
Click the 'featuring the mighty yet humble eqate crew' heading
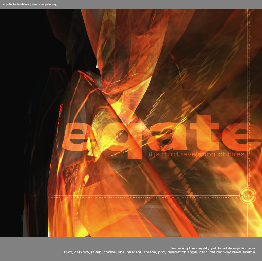point(212,248)
